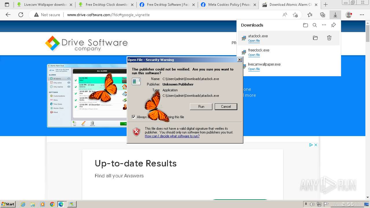
Task: Click the Not secure warning icon
Action: pos(36,15)
